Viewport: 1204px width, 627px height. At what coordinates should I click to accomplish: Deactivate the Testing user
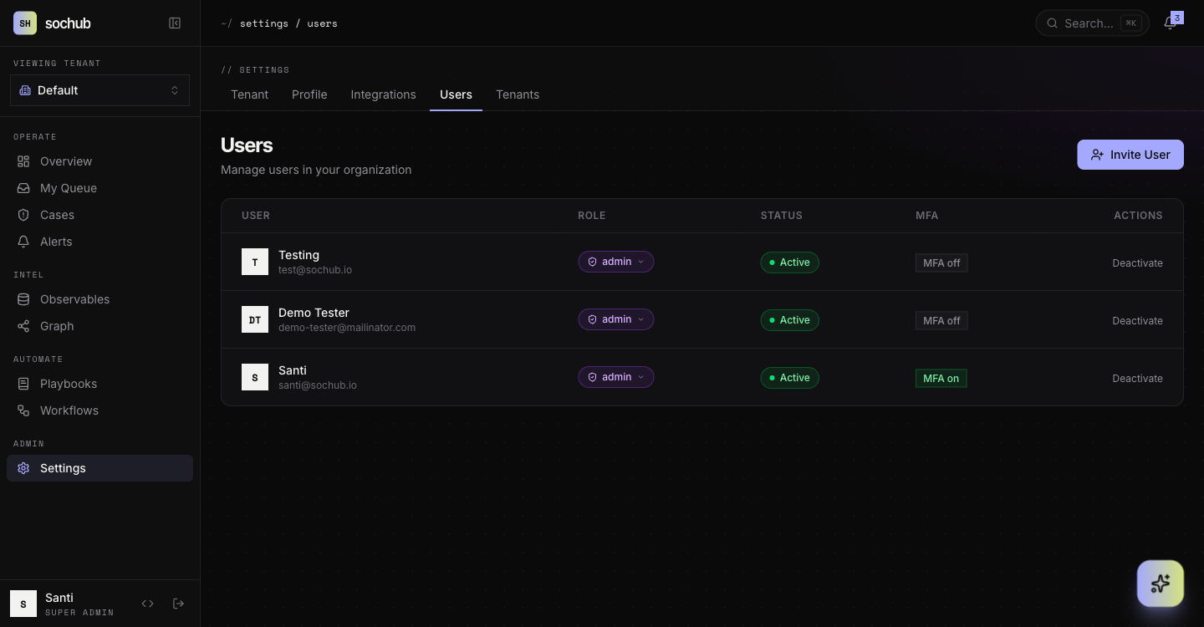coord(1137,263)
